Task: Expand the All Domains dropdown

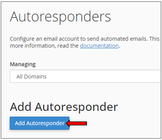Action: pyautogui.click(x=85, y=76)
